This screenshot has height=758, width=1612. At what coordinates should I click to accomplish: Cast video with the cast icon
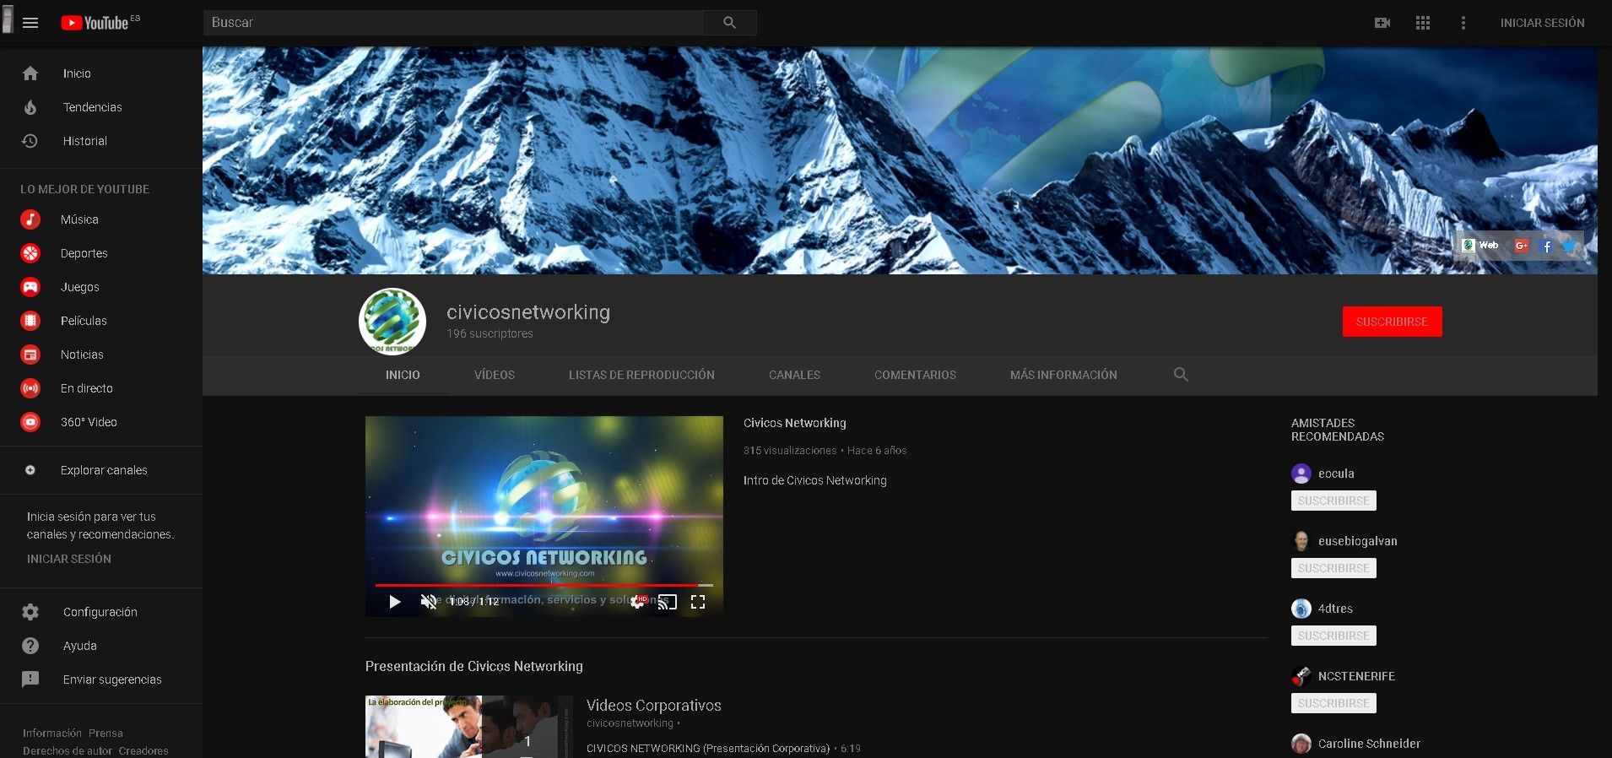click(668, 602)
